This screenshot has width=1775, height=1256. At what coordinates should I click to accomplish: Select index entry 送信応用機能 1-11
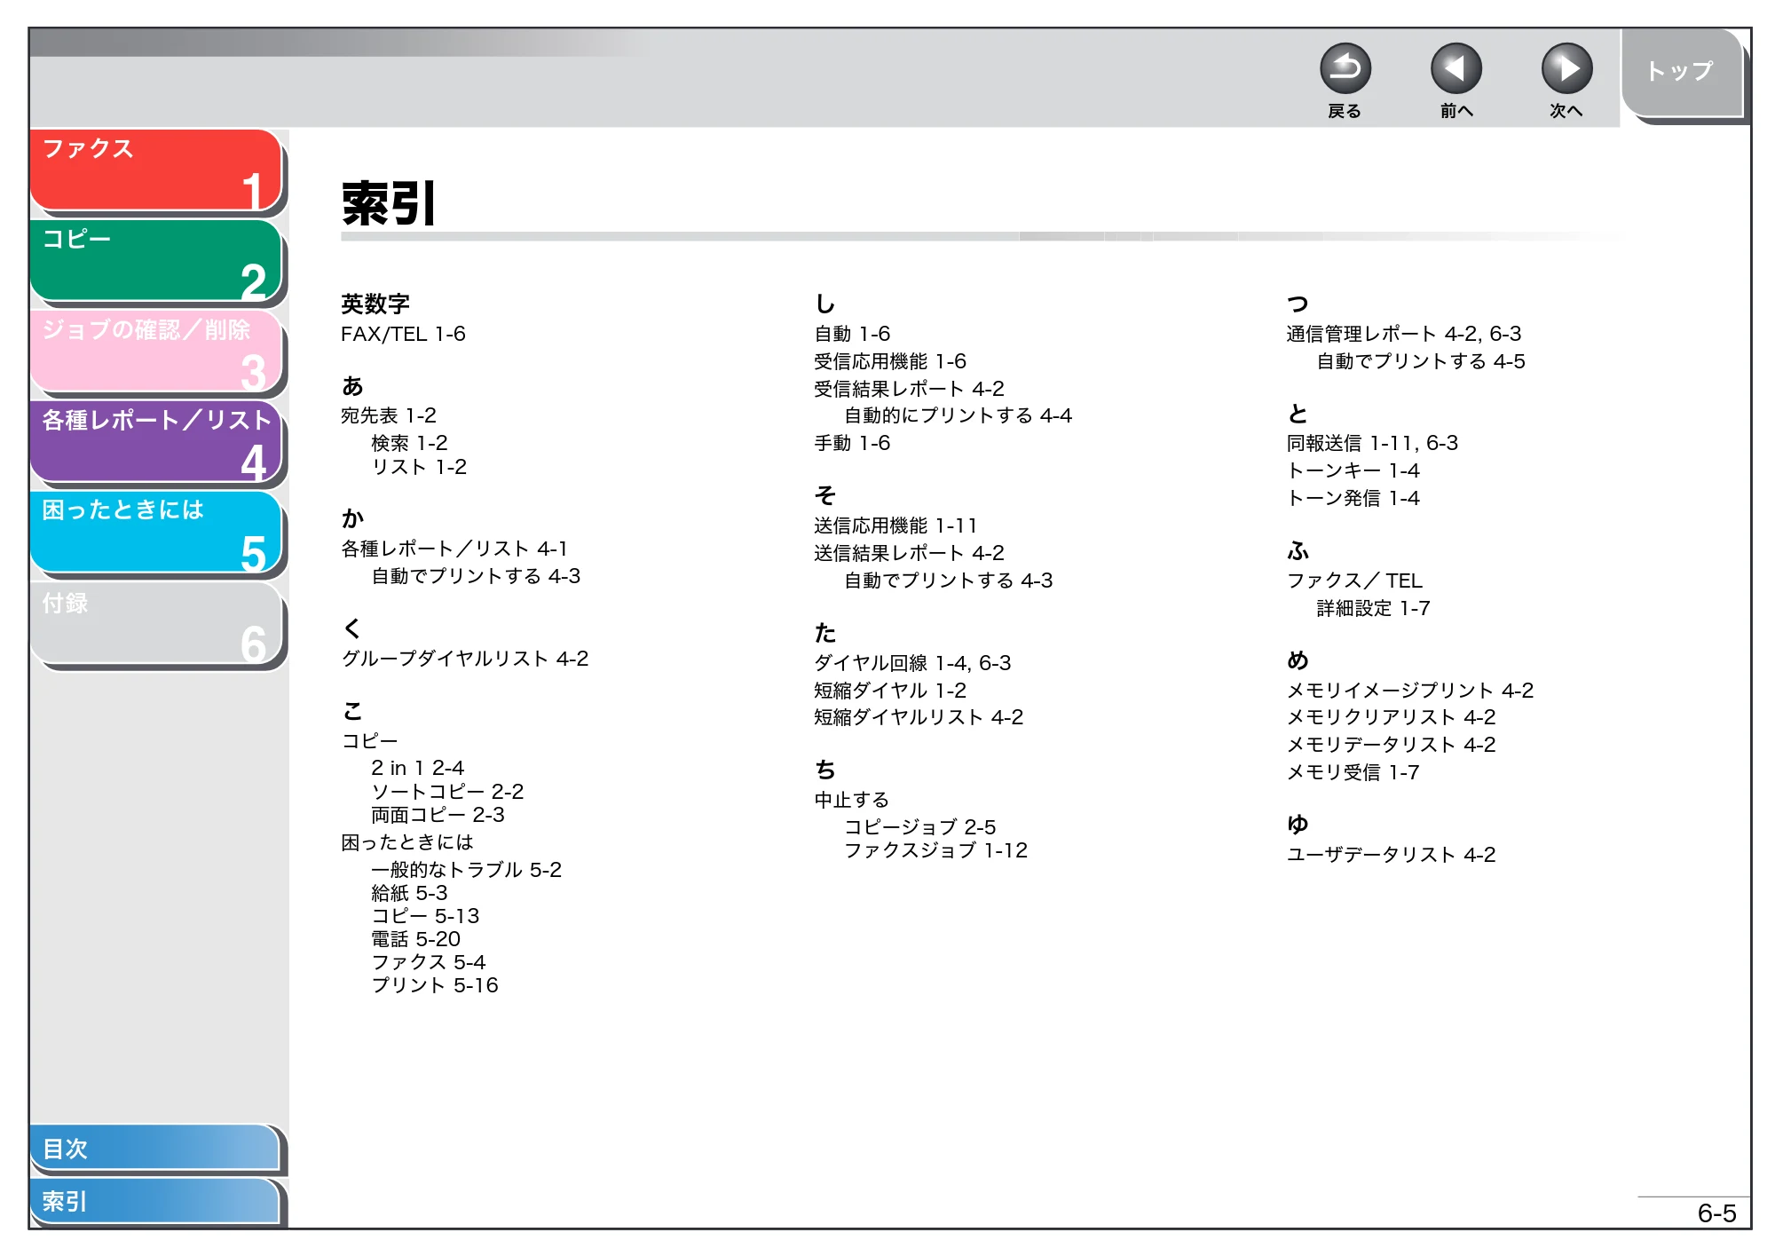pyautogui.click(x=895, y=525)
